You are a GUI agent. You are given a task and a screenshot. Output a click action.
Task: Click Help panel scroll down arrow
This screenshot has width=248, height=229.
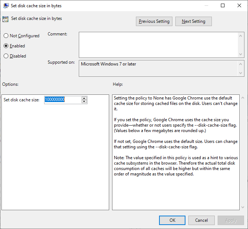243,207
